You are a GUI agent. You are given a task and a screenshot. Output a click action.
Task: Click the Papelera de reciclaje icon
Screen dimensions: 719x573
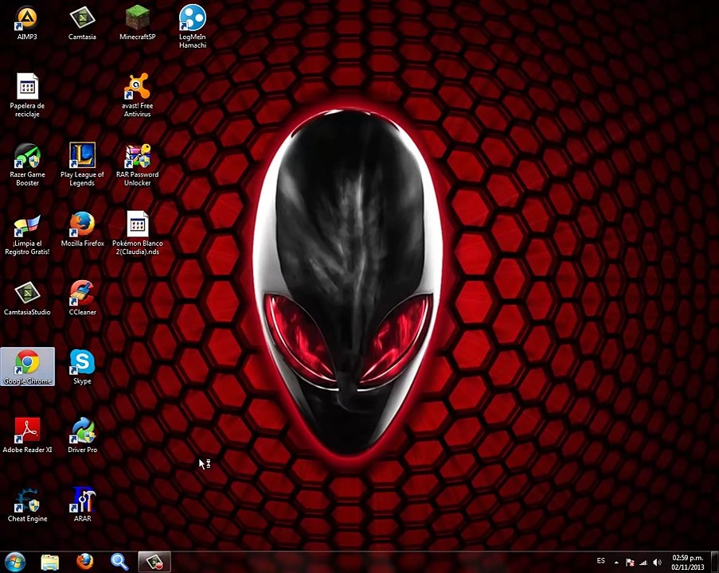pyautogui.click(x=27, y=87)
